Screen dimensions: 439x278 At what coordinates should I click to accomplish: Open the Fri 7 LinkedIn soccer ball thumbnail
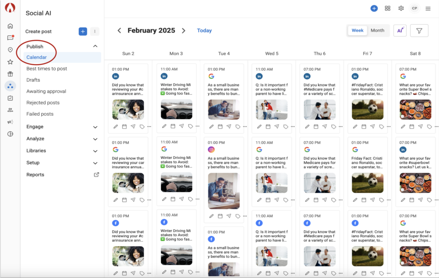367,110
